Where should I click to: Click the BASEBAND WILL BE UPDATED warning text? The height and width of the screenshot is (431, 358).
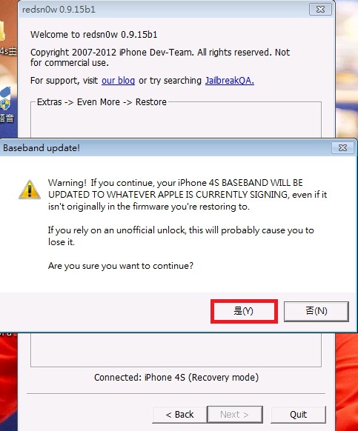[x=188, y=195]
